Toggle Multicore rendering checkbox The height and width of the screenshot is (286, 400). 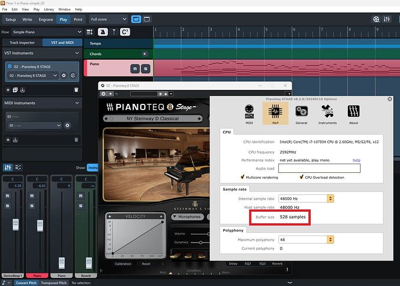click(242, 177)
